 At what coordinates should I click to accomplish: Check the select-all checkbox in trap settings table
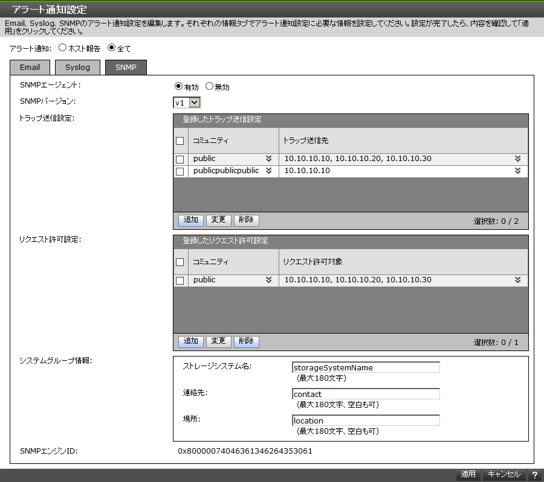coord(180,141)
